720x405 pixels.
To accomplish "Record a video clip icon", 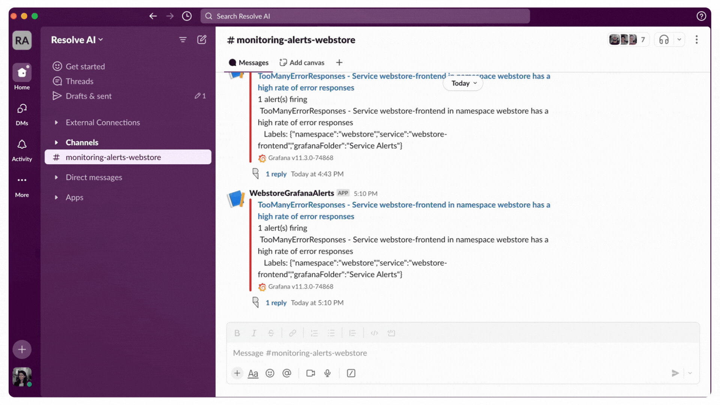I will pos(310,373).
